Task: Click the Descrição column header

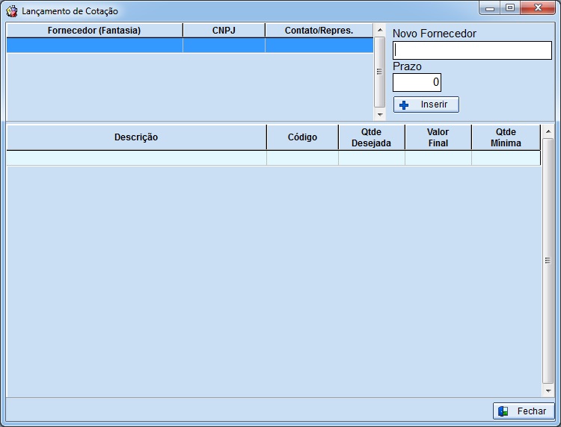Action: click(136, 137)
